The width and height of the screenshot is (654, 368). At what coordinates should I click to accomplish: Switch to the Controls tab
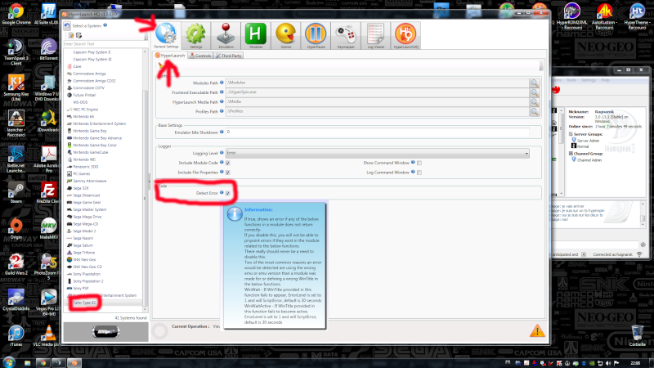[x=200, y=56]
